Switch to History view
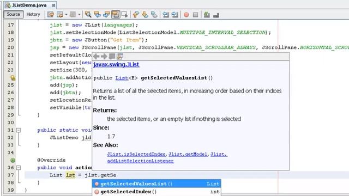 [x=33, y=14]
